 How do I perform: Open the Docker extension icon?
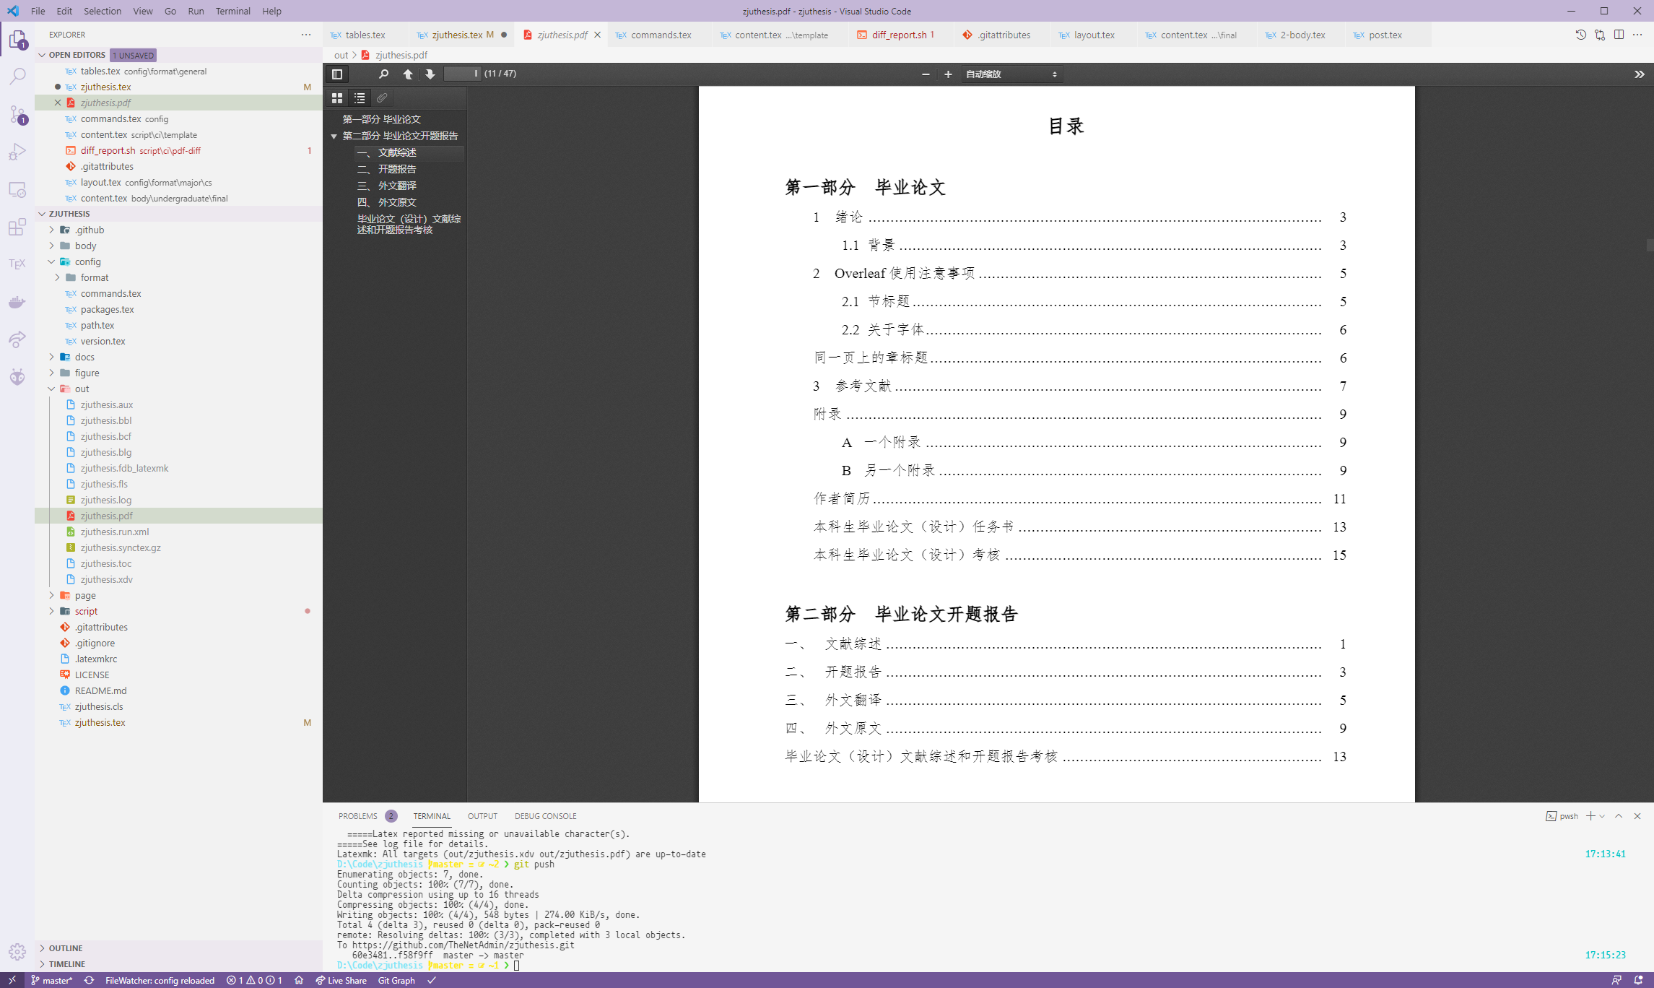(17, 302)
